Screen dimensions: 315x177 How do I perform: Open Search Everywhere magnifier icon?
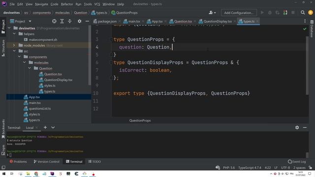tap(303, 13)
